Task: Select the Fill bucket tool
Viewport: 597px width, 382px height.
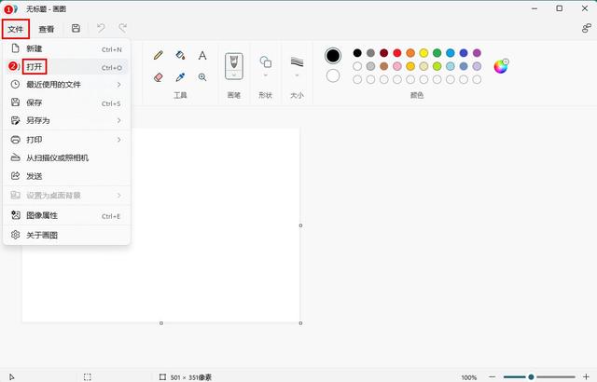Action: pyautogui.click(x=180, y=56)
